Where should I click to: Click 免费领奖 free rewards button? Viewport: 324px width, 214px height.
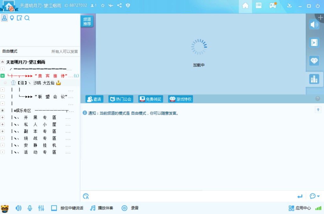(151, 99)
